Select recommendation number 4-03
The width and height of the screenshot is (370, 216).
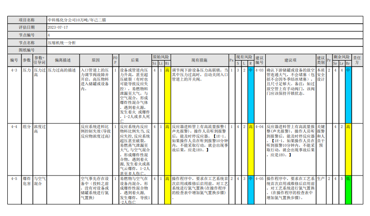pyautogui.click(x=260, y=95)
